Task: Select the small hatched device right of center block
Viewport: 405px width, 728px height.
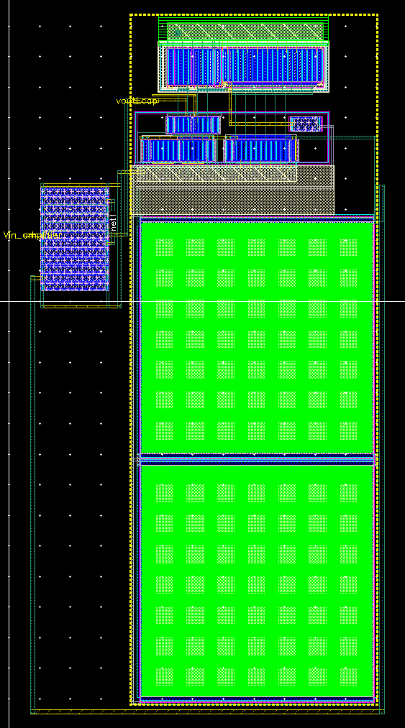Action: coord(306,124)
